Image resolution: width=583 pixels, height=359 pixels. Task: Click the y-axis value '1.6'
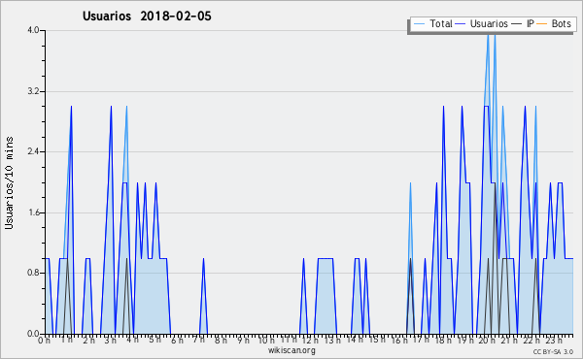click(33, 212)
